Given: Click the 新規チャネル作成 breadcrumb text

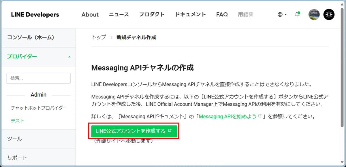Looking at the screenshot, I should [136, 37].
